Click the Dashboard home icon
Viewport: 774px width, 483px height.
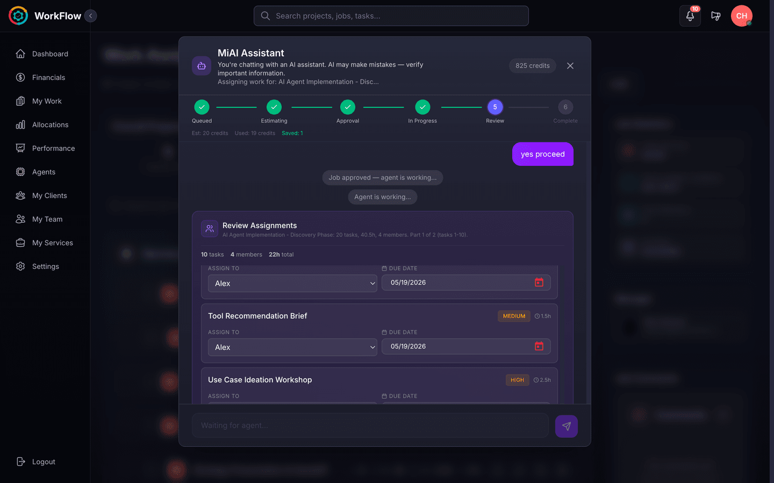point(20,54)
